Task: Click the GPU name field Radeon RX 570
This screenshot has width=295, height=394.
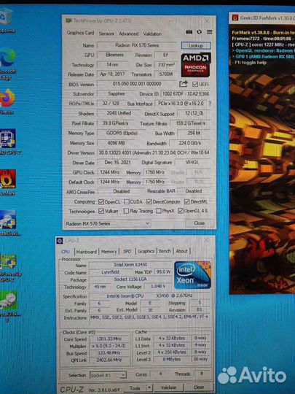Action: [x=137, y=45]
